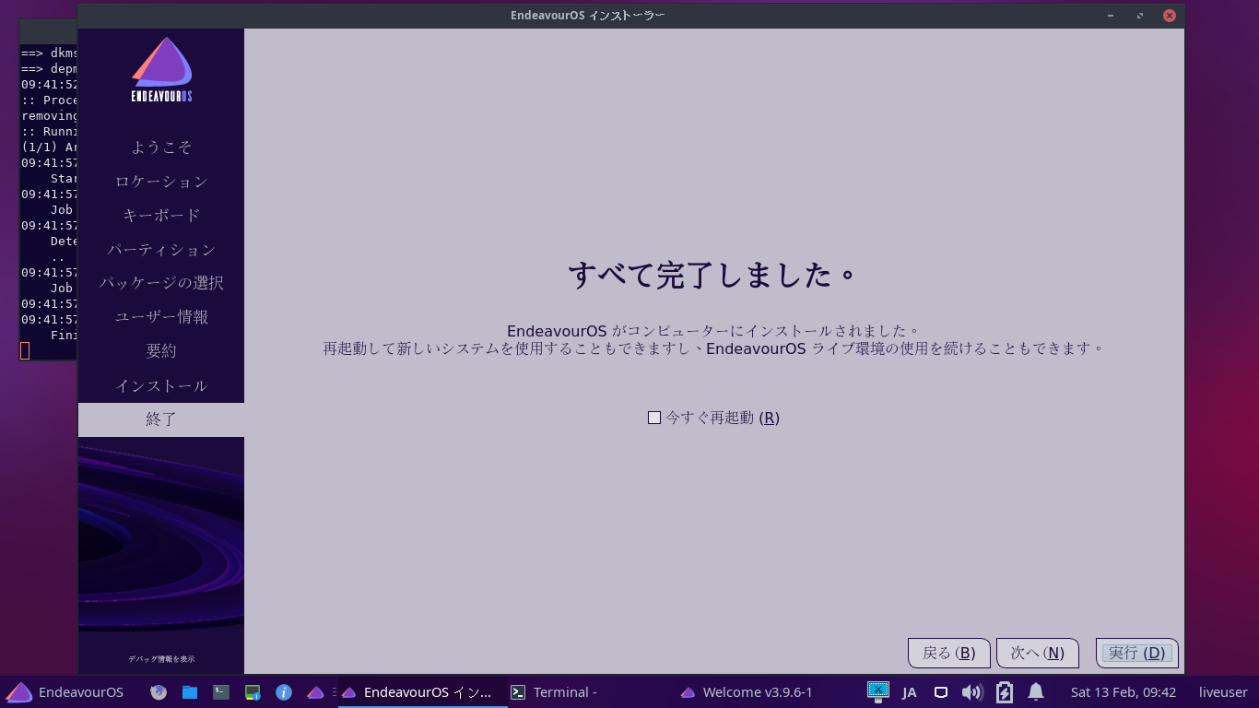This screenshot has height=708, width=1259.
Task: Open the デバッグ情報を表示 link in sidebar
Action: [161, 658]
